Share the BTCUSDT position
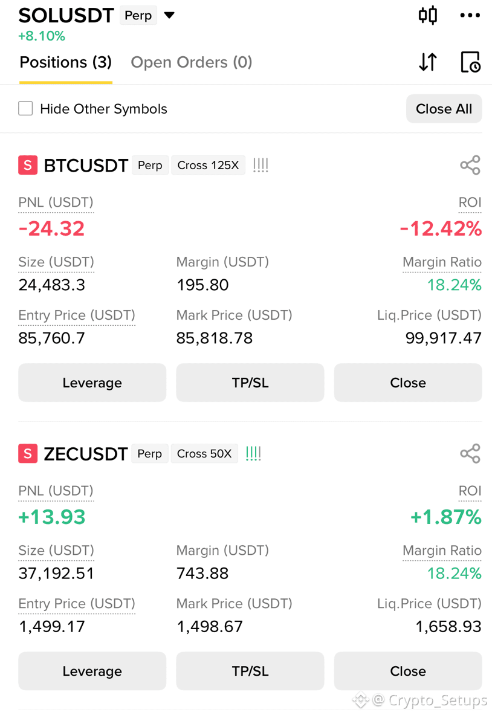This screenshot has height=715, width=492. tap(470, 165)
